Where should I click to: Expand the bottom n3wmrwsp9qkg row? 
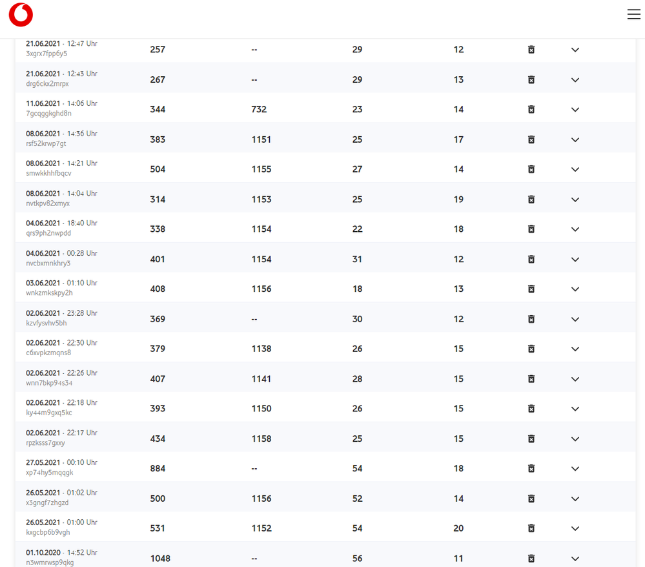tap(575, 558)
